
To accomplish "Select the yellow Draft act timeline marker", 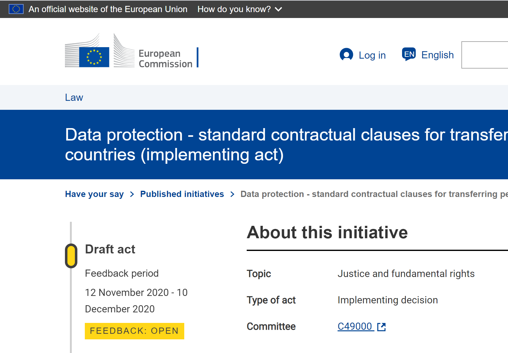I will 71,256.
